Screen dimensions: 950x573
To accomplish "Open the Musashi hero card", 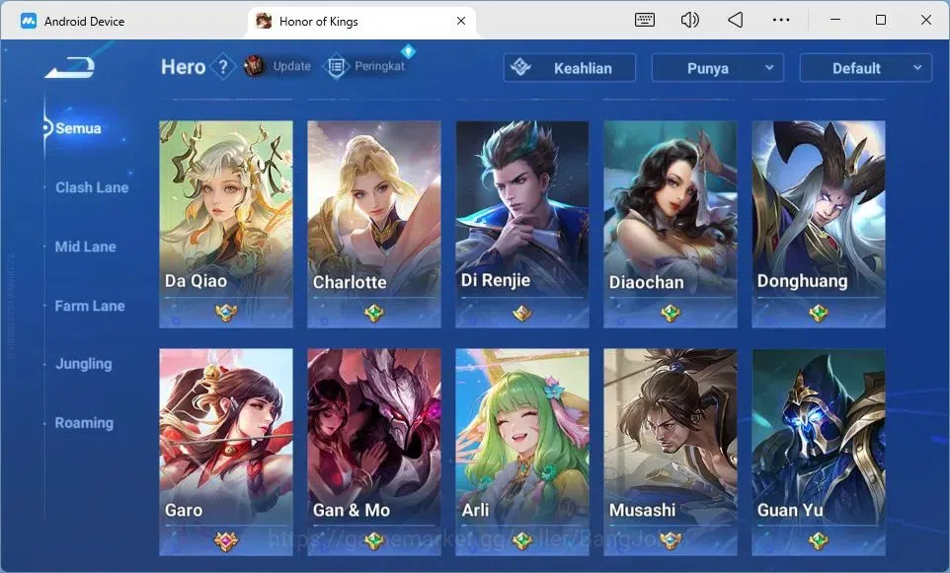I will click(x=671, y=452).
